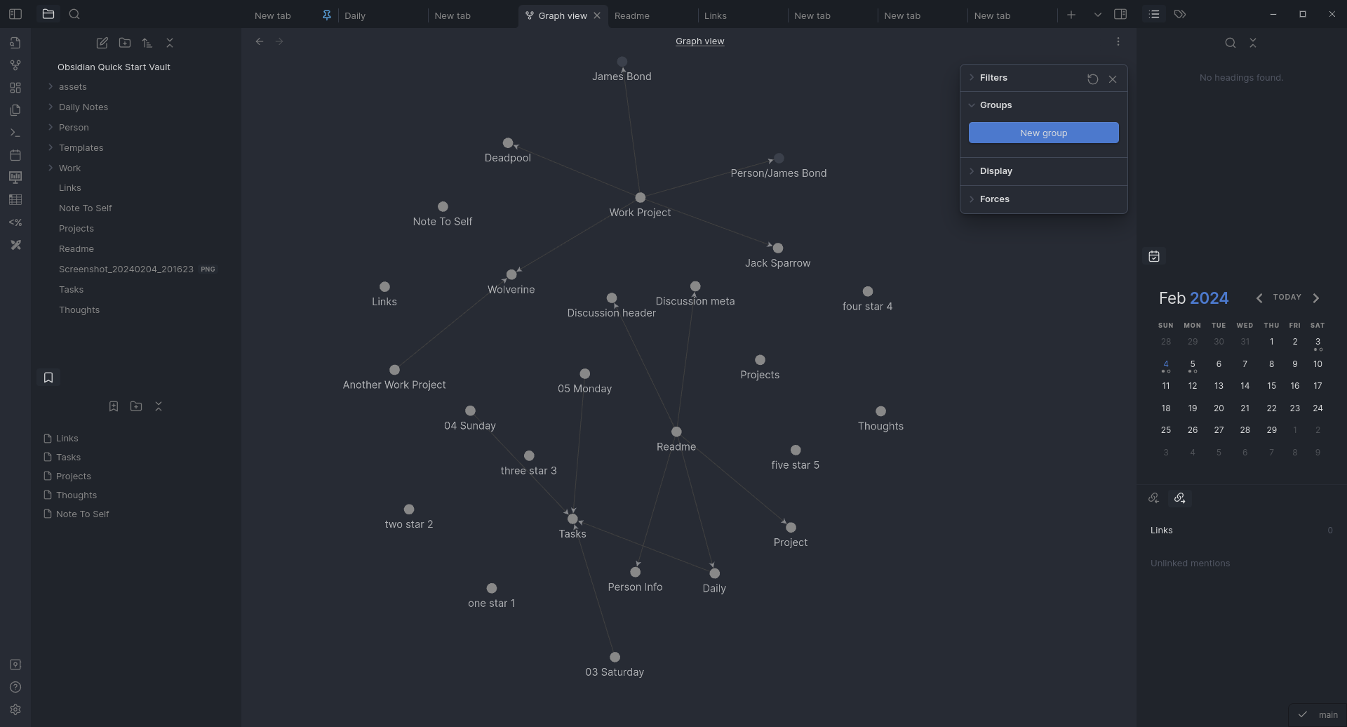The height and width of the screenshot is (727, 1347).
Task: Open the file explorer tab icon
Action: point(48,14)
